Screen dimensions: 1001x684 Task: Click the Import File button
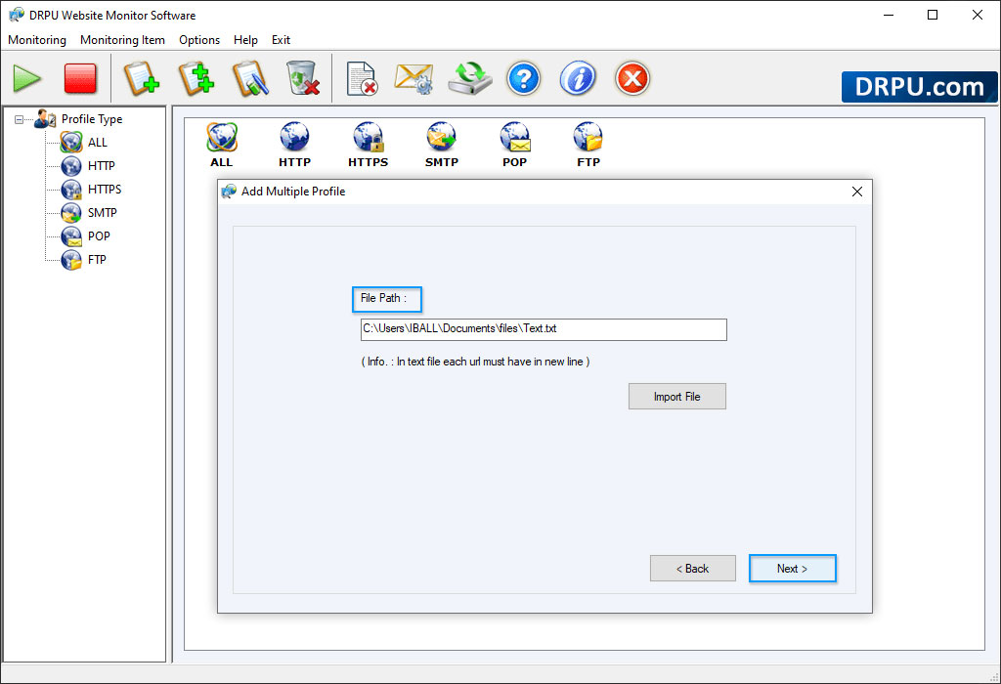676,397
